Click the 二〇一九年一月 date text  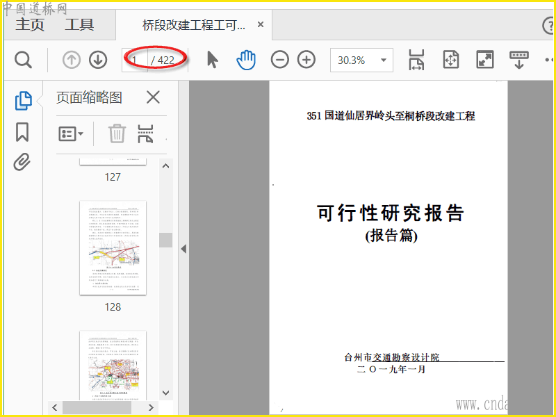[x=391, y=369]
